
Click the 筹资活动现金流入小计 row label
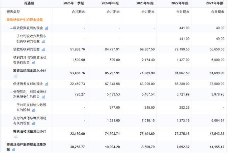(30, 71)
